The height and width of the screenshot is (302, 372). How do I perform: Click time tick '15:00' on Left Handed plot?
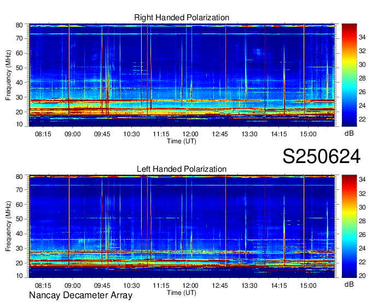pyautogui.click(x=308, y=286)
